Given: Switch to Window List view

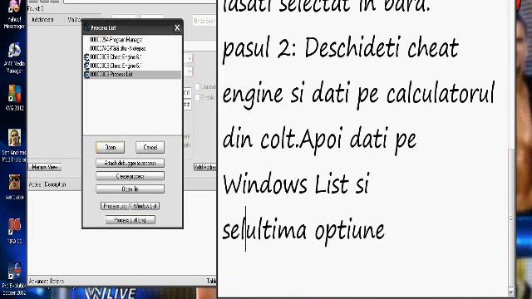Looking at the screenshot, I should click(x=145, y=206).
